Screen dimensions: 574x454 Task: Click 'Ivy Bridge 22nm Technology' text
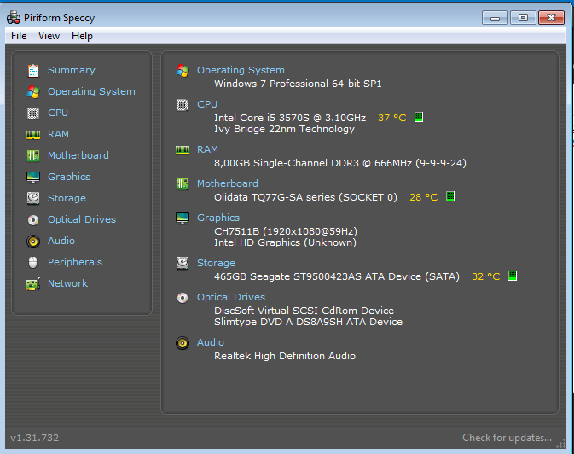click(x=284, y=129)
